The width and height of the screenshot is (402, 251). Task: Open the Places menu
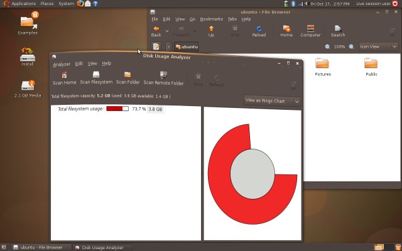47,4
